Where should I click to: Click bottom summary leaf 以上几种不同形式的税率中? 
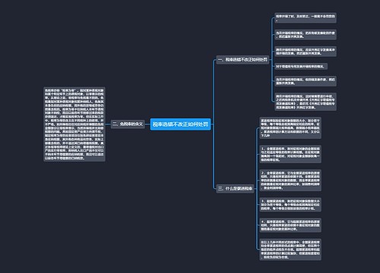coord(290,249)
